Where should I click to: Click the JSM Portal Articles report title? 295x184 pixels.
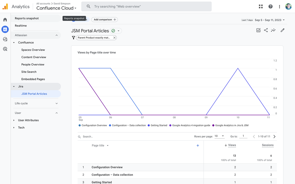click(x=90, y=31)
